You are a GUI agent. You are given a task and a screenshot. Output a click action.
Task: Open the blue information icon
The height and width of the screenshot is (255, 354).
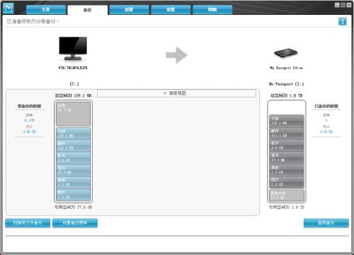pos(343,21)
